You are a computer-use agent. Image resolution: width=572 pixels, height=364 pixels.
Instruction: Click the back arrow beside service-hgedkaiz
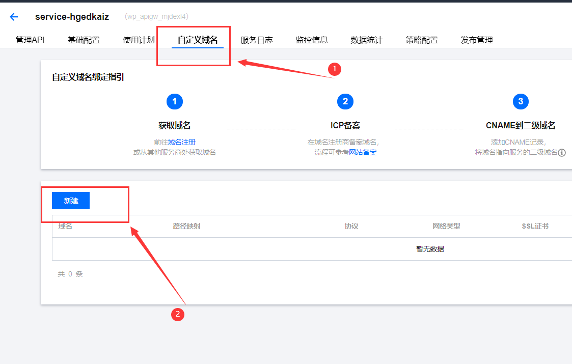(13, 16)
